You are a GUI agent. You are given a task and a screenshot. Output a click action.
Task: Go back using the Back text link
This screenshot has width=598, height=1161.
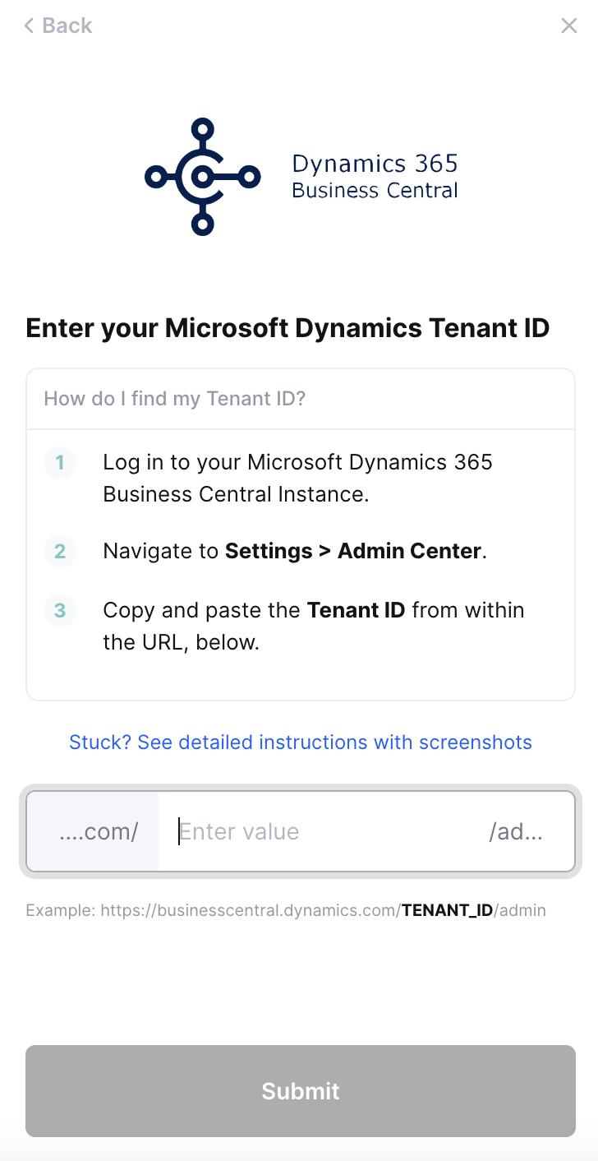coord(67,26)
